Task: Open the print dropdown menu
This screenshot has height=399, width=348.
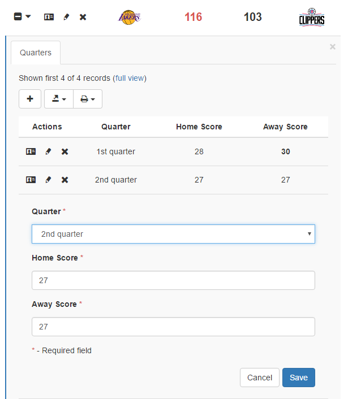Action: (88, 99)
